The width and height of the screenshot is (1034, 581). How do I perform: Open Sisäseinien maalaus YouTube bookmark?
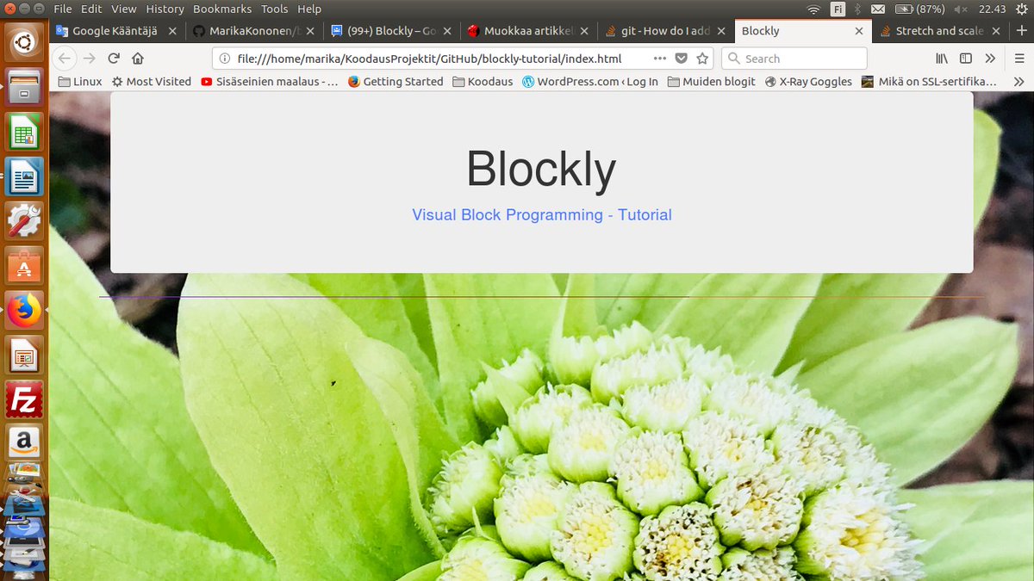(x=269, y=82)
